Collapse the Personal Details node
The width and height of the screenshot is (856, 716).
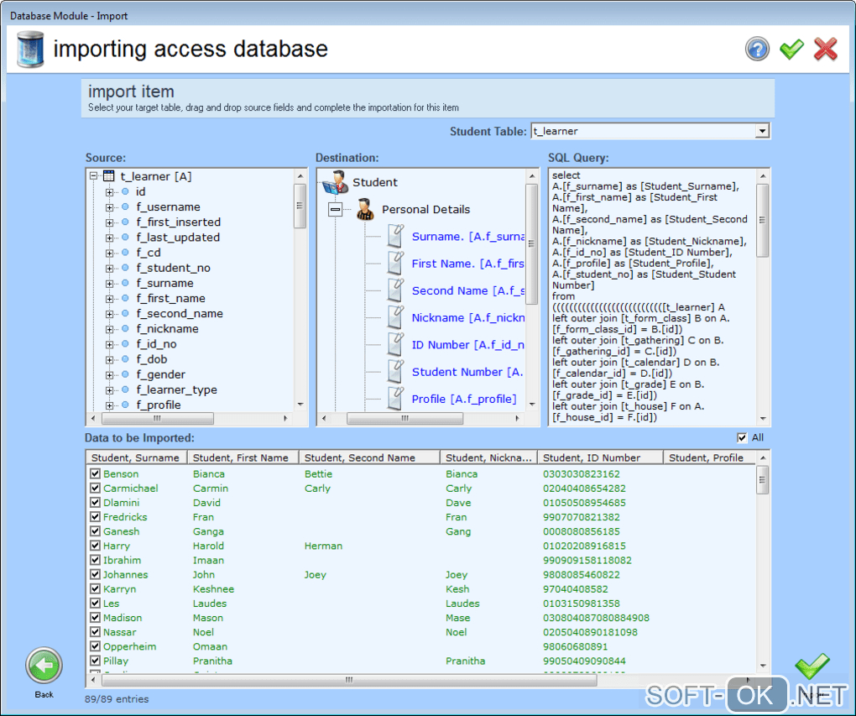point(335,209)
